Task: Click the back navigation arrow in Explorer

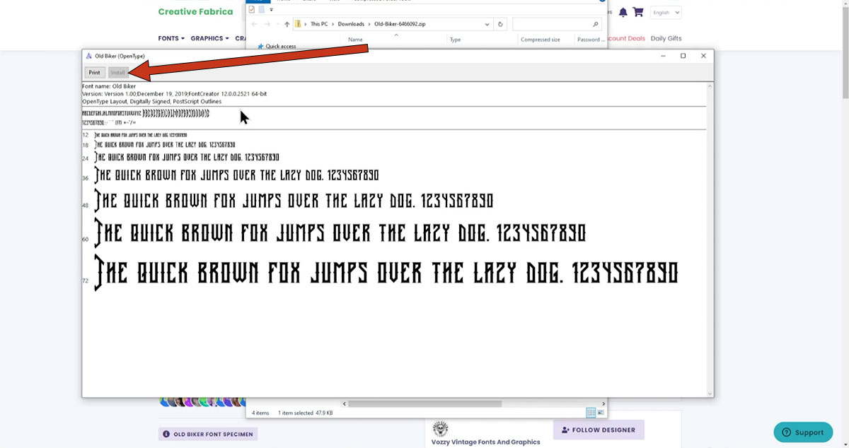Action: tap(255, 23)
